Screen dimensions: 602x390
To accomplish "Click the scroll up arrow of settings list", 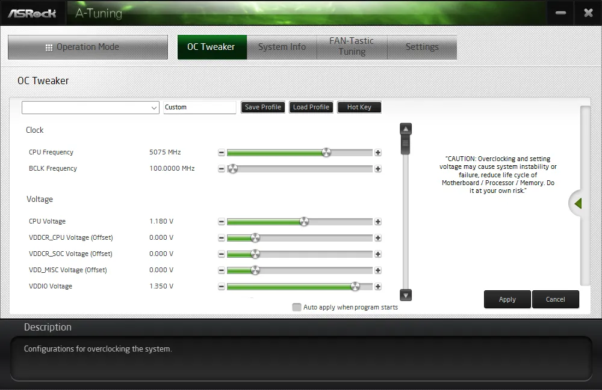I will tap(405, 129).
